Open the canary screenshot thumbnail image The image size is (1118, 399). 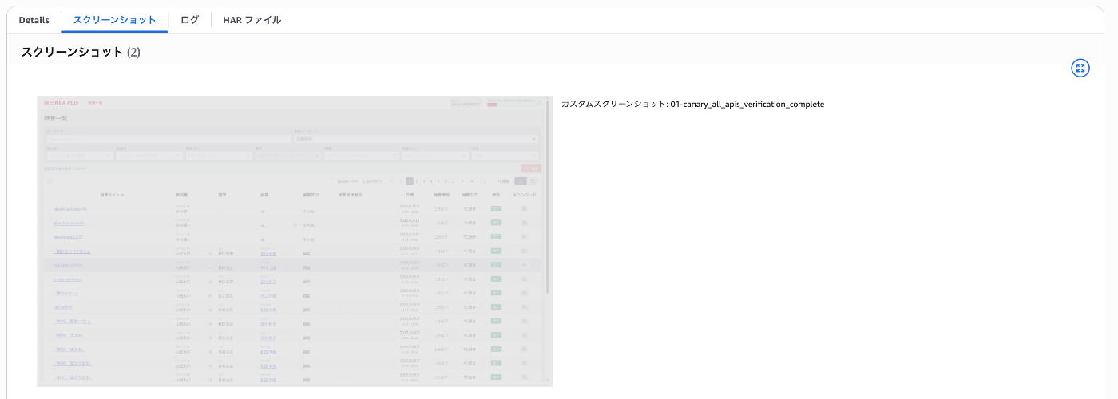pyautogui.click(x=295, y=241)
